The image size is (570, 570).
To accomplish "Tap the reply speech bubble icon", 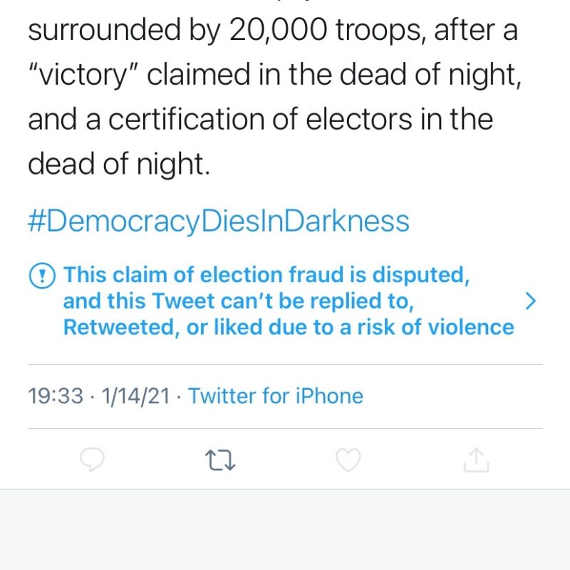I will (x=92, y=460).
